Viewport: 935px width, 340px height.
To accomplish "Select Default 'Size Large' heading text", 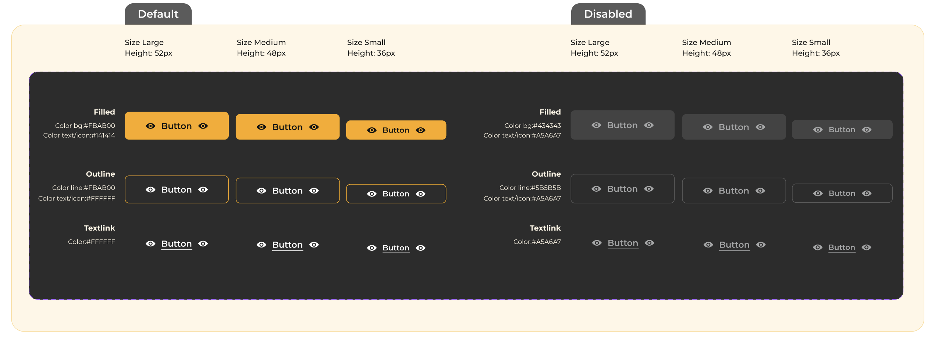I will point(144,43).
